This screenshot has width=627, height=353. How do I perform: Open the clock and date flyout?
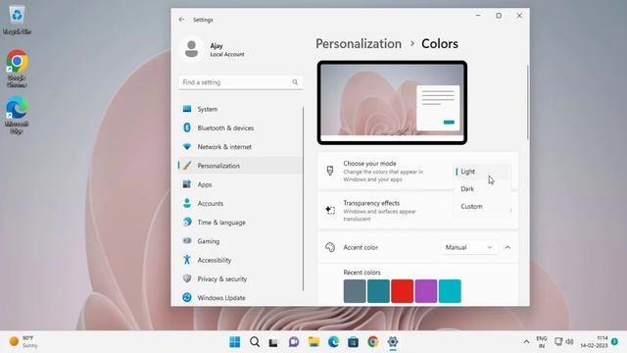pos(595,342)
